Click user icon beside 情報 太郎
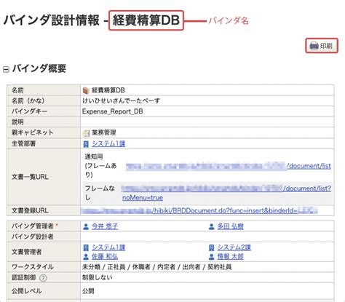 211,257
